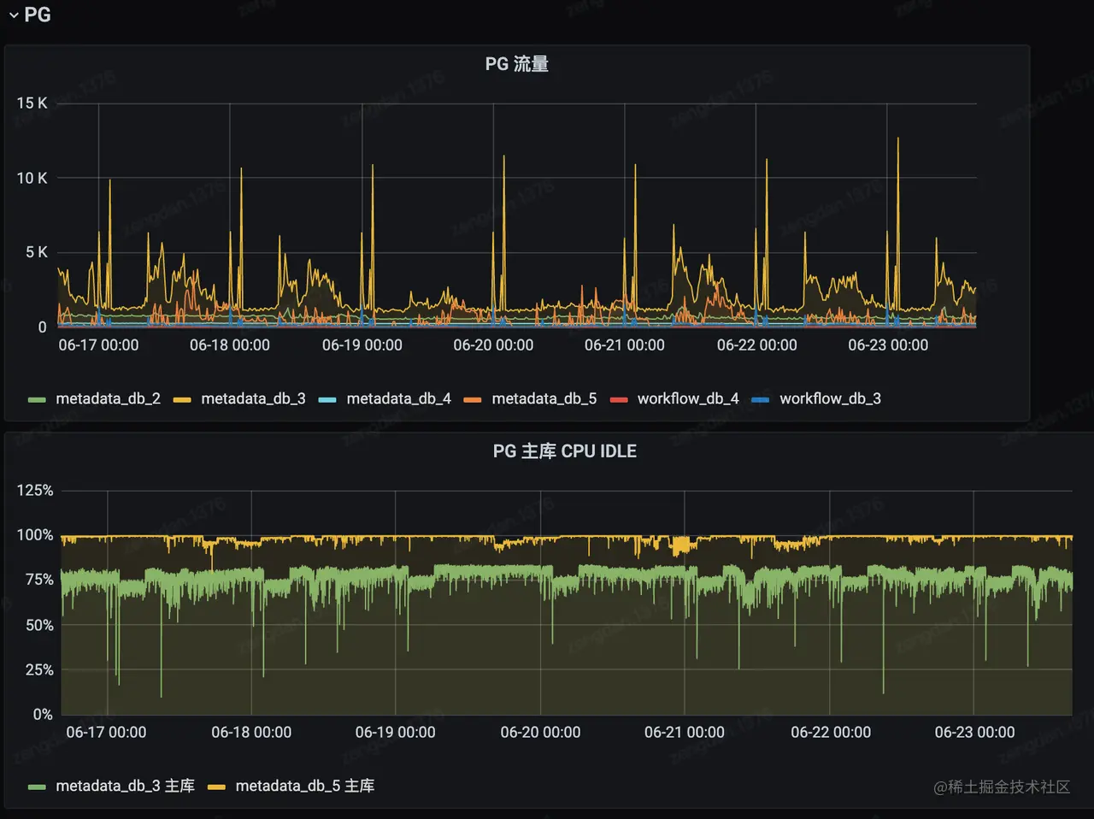This screenshot has width=1094, height=819.
Task: Open the PG 流量 panel title menu
Action: click(x=516, y=64)
